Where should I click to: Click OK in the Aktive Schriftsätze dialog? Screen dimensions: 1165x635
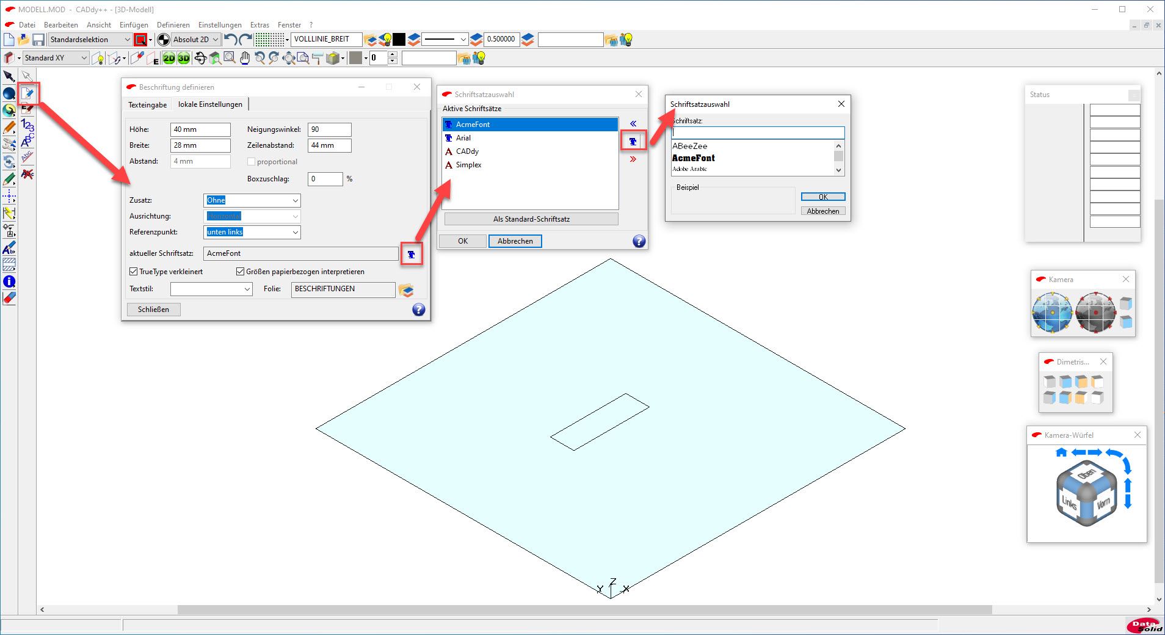pos(463,241)
